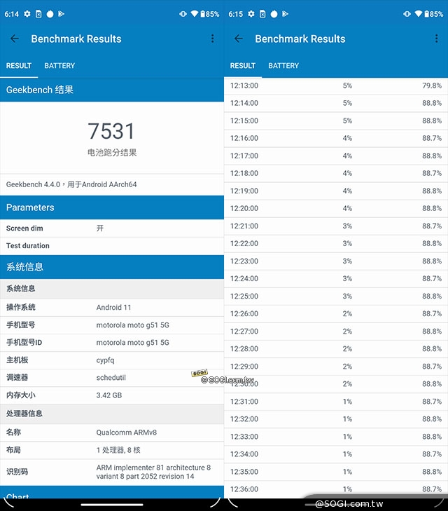This screenshot has height=511, width=448.
Task: Tap back arrow on the 6:14 screen
Action: pos(15,39)
